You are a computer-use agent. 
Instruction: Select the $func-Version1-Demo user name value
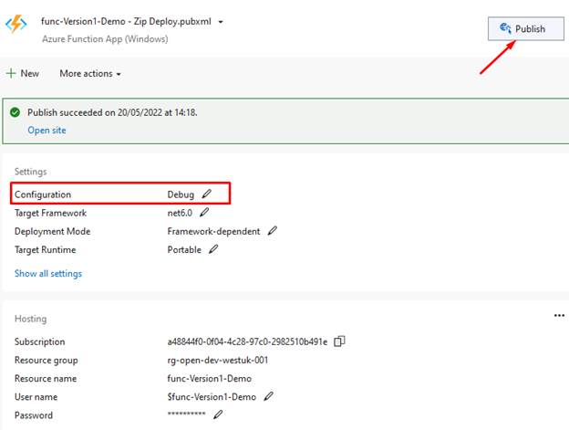[x=212, y=397]
